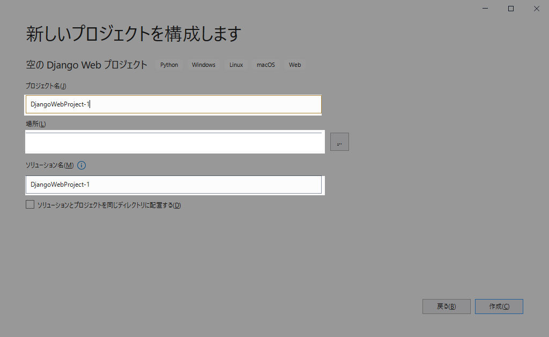Click the ソリューション名(M) label
This screenshot has height=337, width=549.
tap(50, 165)
